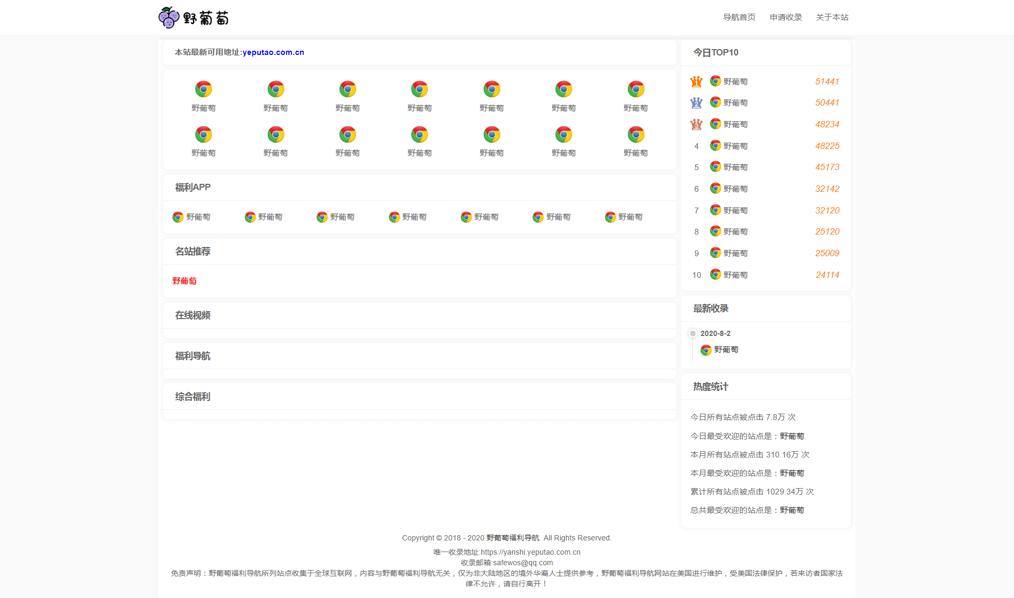Open the rank 7 site icon with 32120
Image resolution: width=1014 pixels, height=598 pixels.
716,210
